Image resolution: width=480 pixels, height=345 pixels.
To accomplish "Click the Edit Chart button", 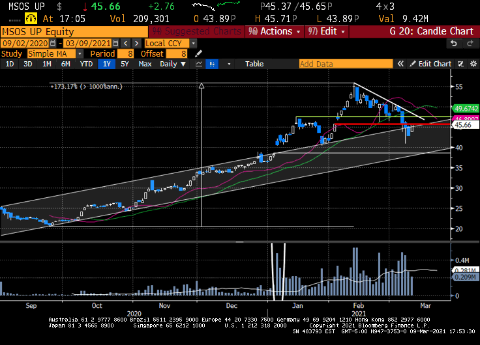I will point(430,64).
